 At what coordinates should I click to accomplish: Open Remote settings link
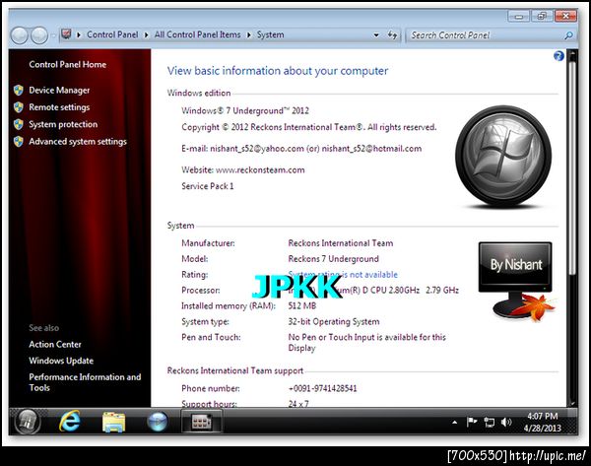click(59, 107)
